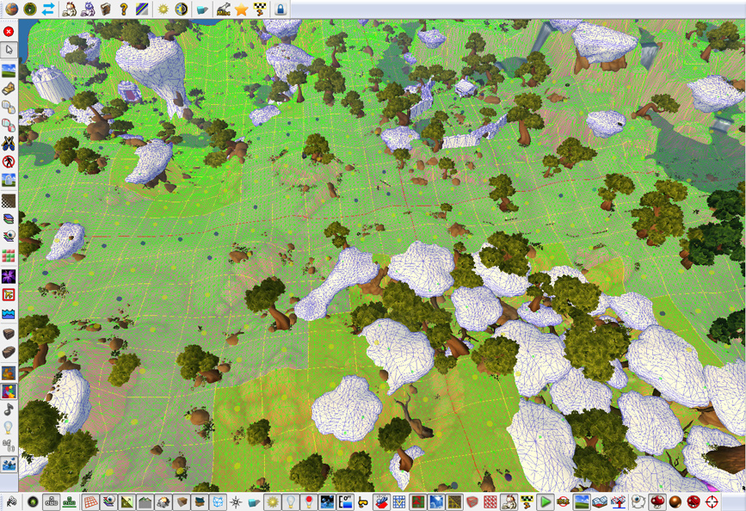Click the colored grid squares icon

pos(9,255)
